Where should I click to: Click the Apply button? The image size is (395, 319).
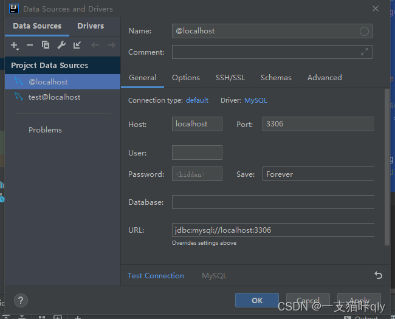(359, 300)
